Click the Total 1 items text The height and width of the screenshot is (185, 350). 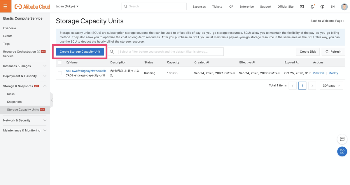click(278, 85)
